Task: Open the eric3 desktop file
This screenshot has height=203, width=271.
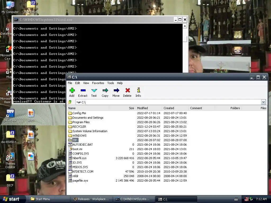Action: pyautogui.click(x=31, y=137)
